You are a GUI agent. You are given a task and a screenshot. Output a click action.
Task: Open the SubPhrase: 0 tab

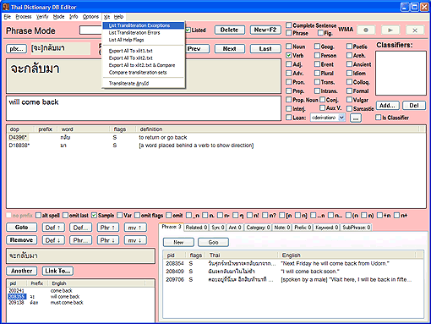point(357,228)
